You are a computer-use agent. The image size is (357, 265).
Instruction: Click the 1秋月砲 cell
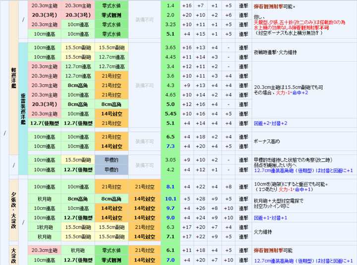45,227
